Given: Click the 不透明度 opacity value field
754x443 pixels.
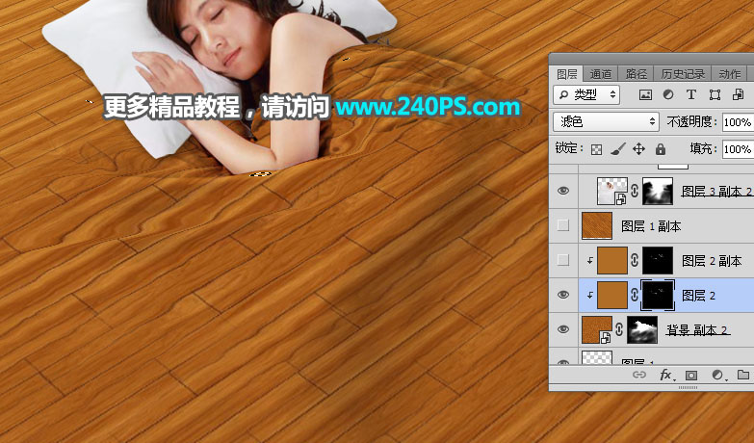Looking at the screenshot, I should click(738, 122).
